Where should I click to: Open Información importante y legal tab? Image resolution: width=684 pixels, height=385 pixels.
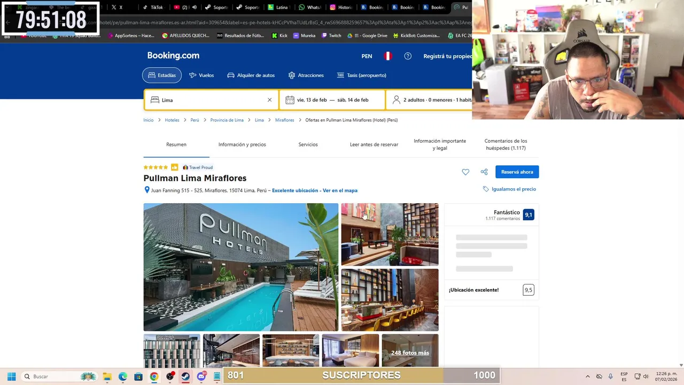[440, 144]
